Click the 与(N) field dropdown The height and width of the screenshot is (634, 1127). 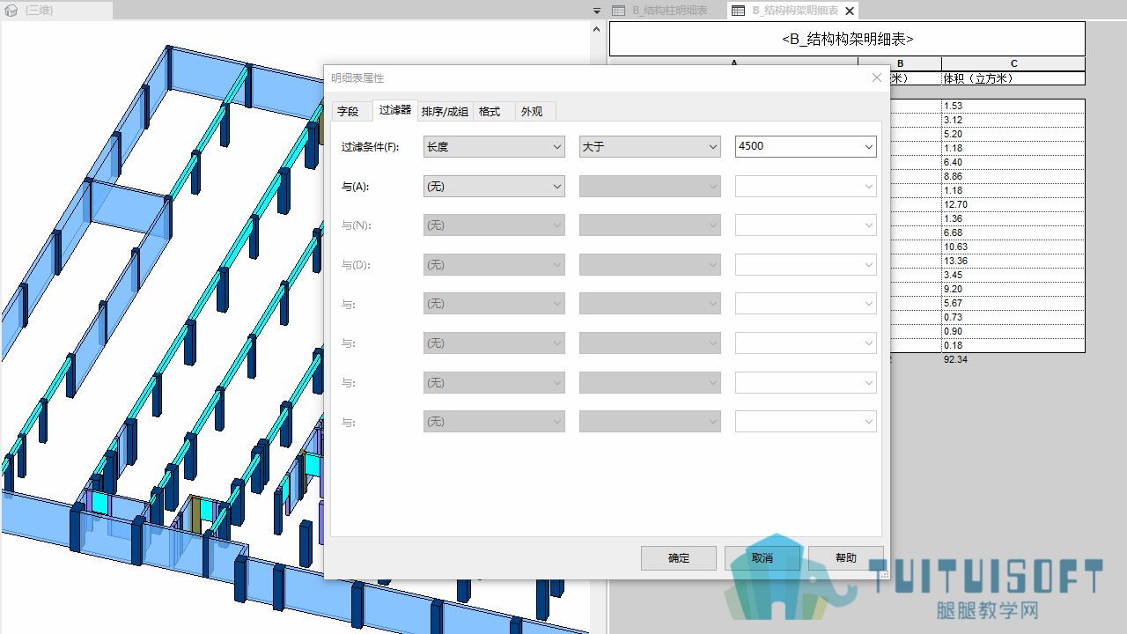point(494,225)
